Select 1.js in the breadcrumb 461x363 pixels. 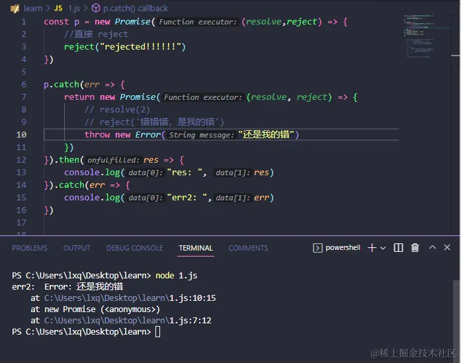click(74, 8)
